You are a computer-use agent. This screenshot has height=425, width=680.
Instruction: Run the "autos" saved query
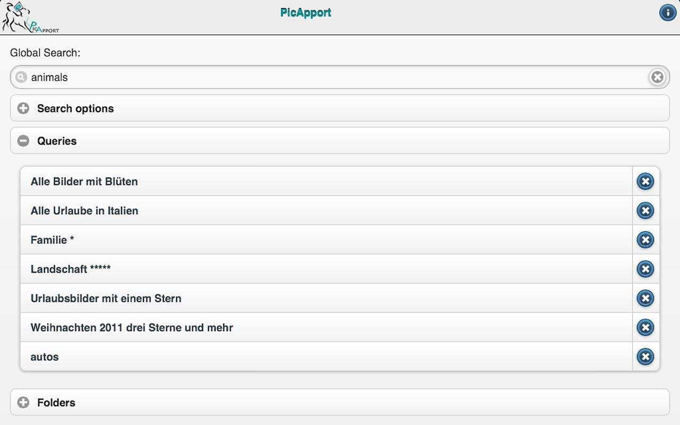pos(319,357)
